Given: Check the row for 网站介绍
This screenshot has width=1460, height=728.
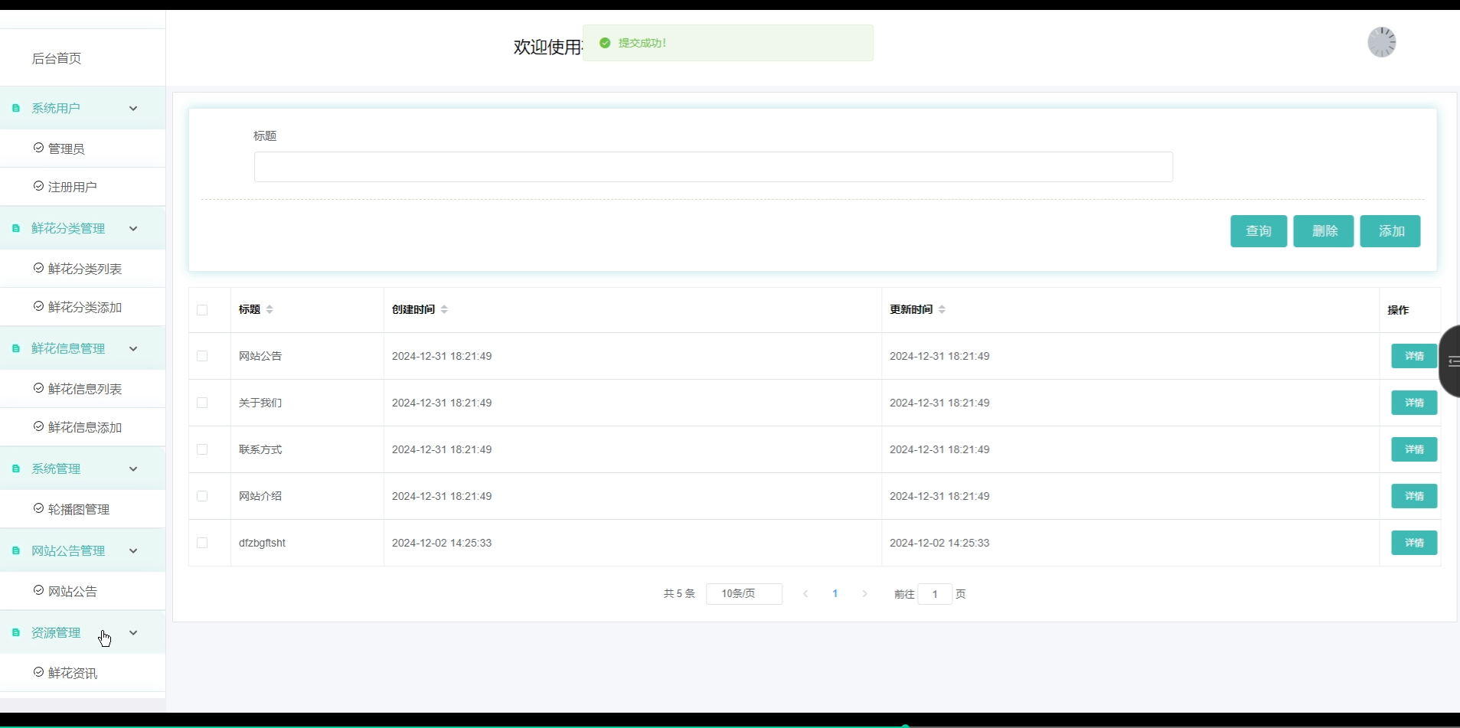Looking at the screenshot, I should tap(202, 496).
